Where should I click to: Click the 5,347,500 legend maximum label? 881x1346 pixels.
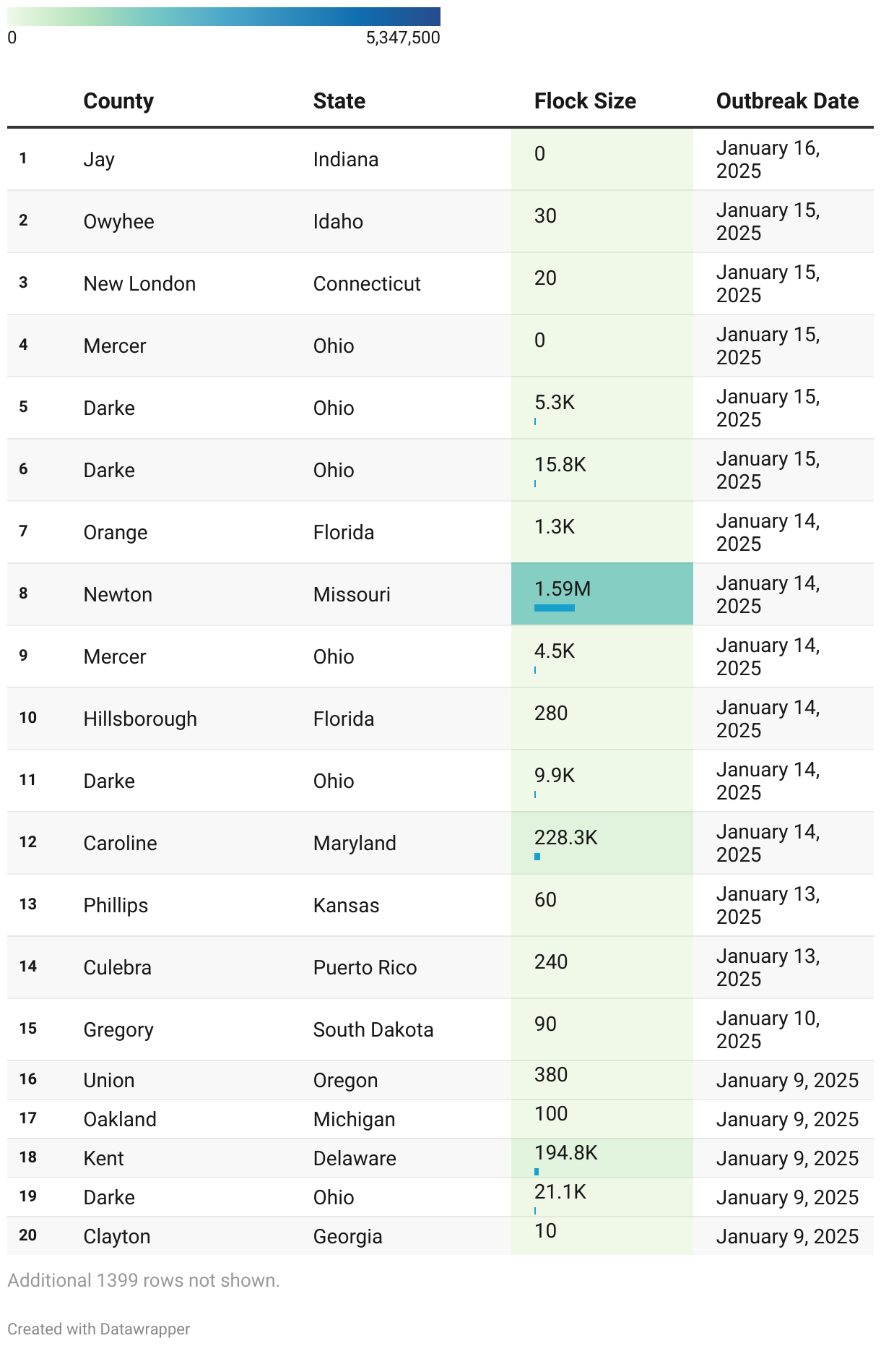tap(403, 38)
